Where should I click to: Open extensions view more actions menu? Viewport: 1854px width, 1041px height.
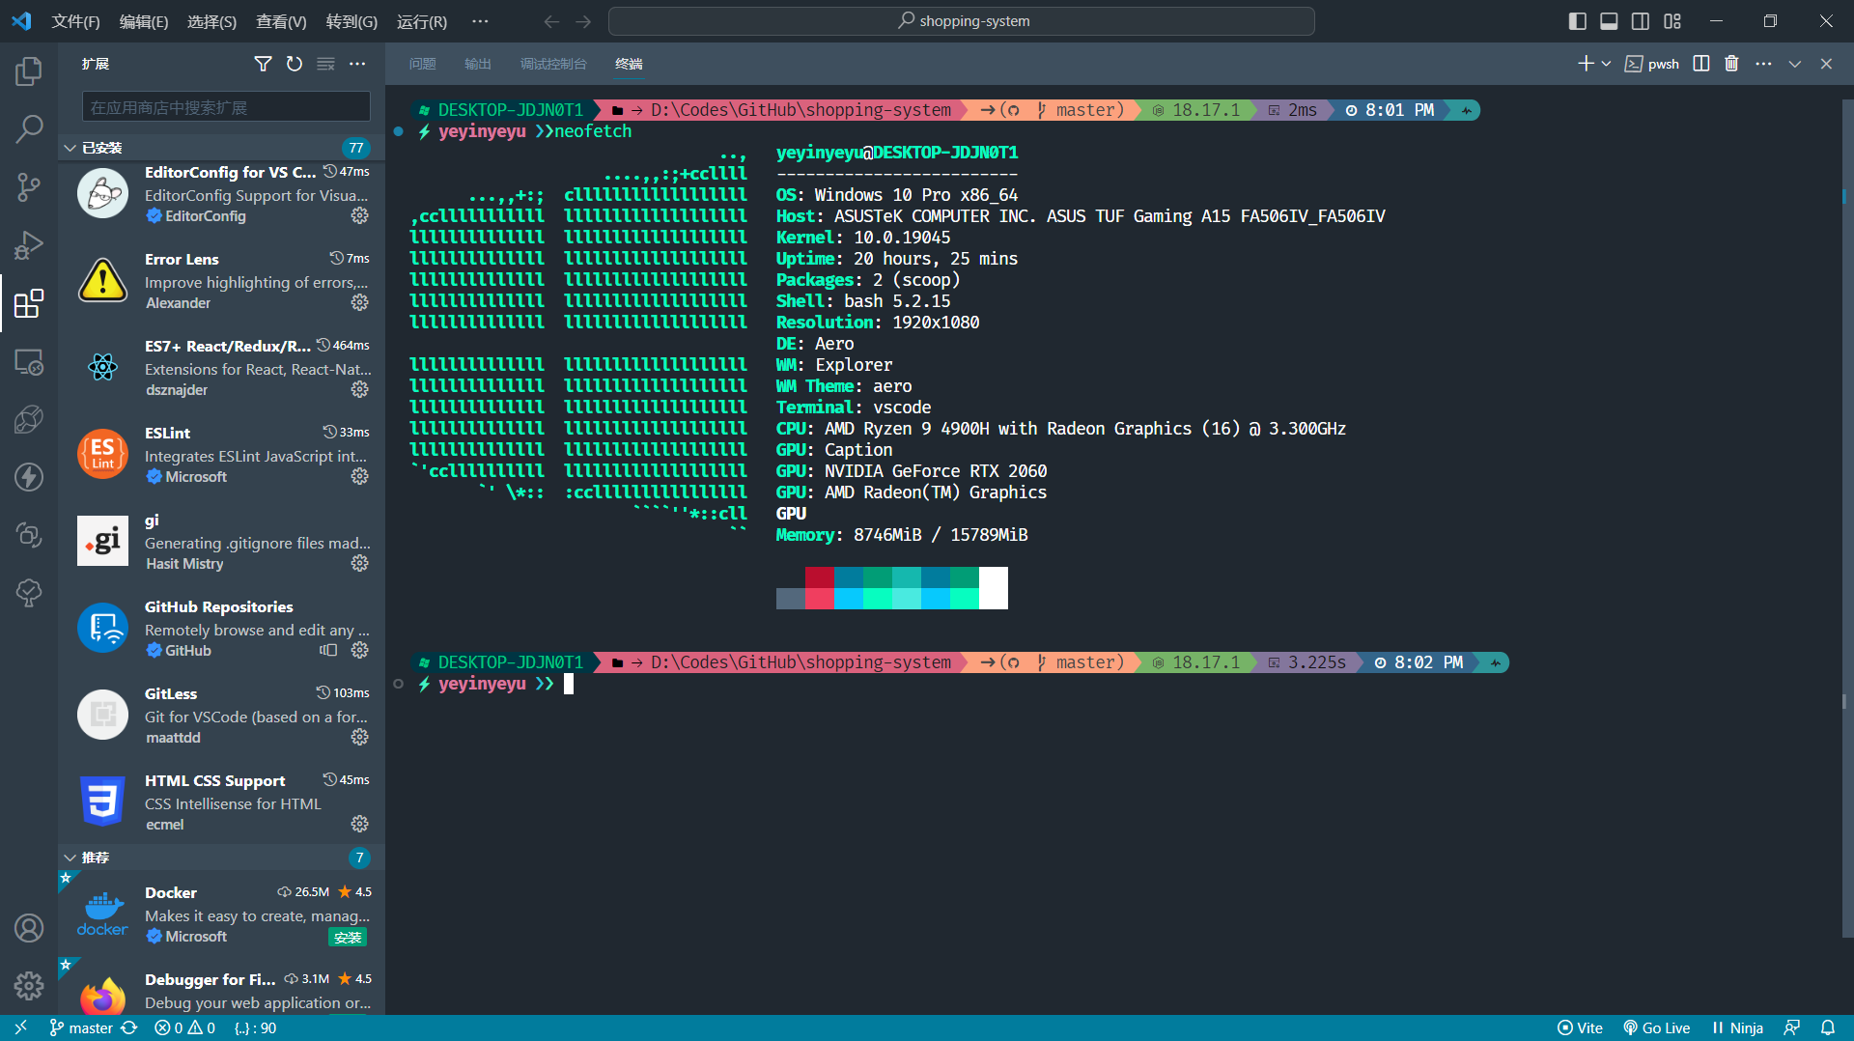point(357,64)
